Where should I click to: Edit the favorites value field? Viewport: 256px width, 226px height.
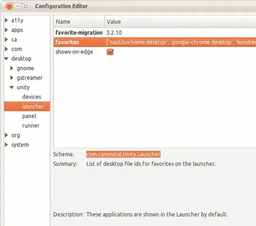(x=181, y=42)
